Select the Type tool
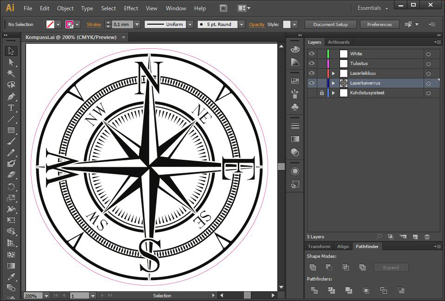Screen dimensions: 445x301 point(11,108)
